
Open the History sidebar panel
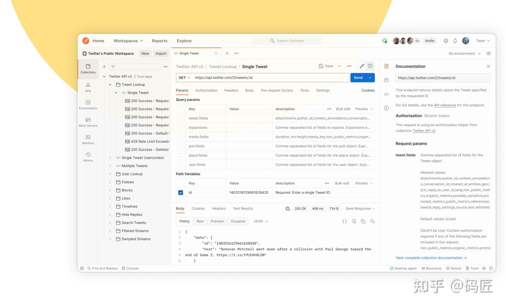(88, 157)
